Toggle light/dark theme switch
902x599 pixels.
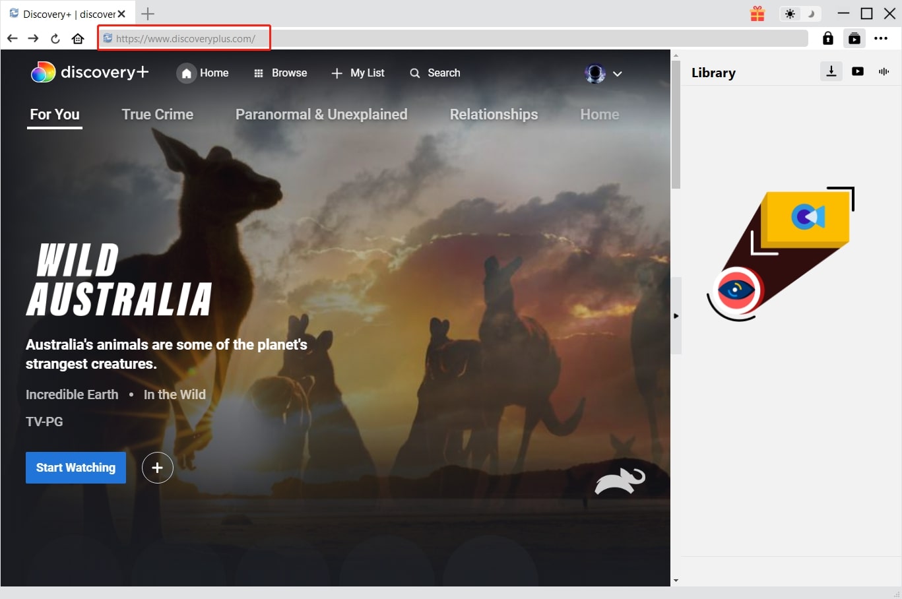(x=800, y=14)
